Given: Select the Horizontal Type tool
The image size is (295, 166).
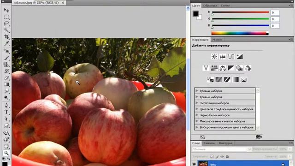Looking at the screenshot, I should pos(6,112).
